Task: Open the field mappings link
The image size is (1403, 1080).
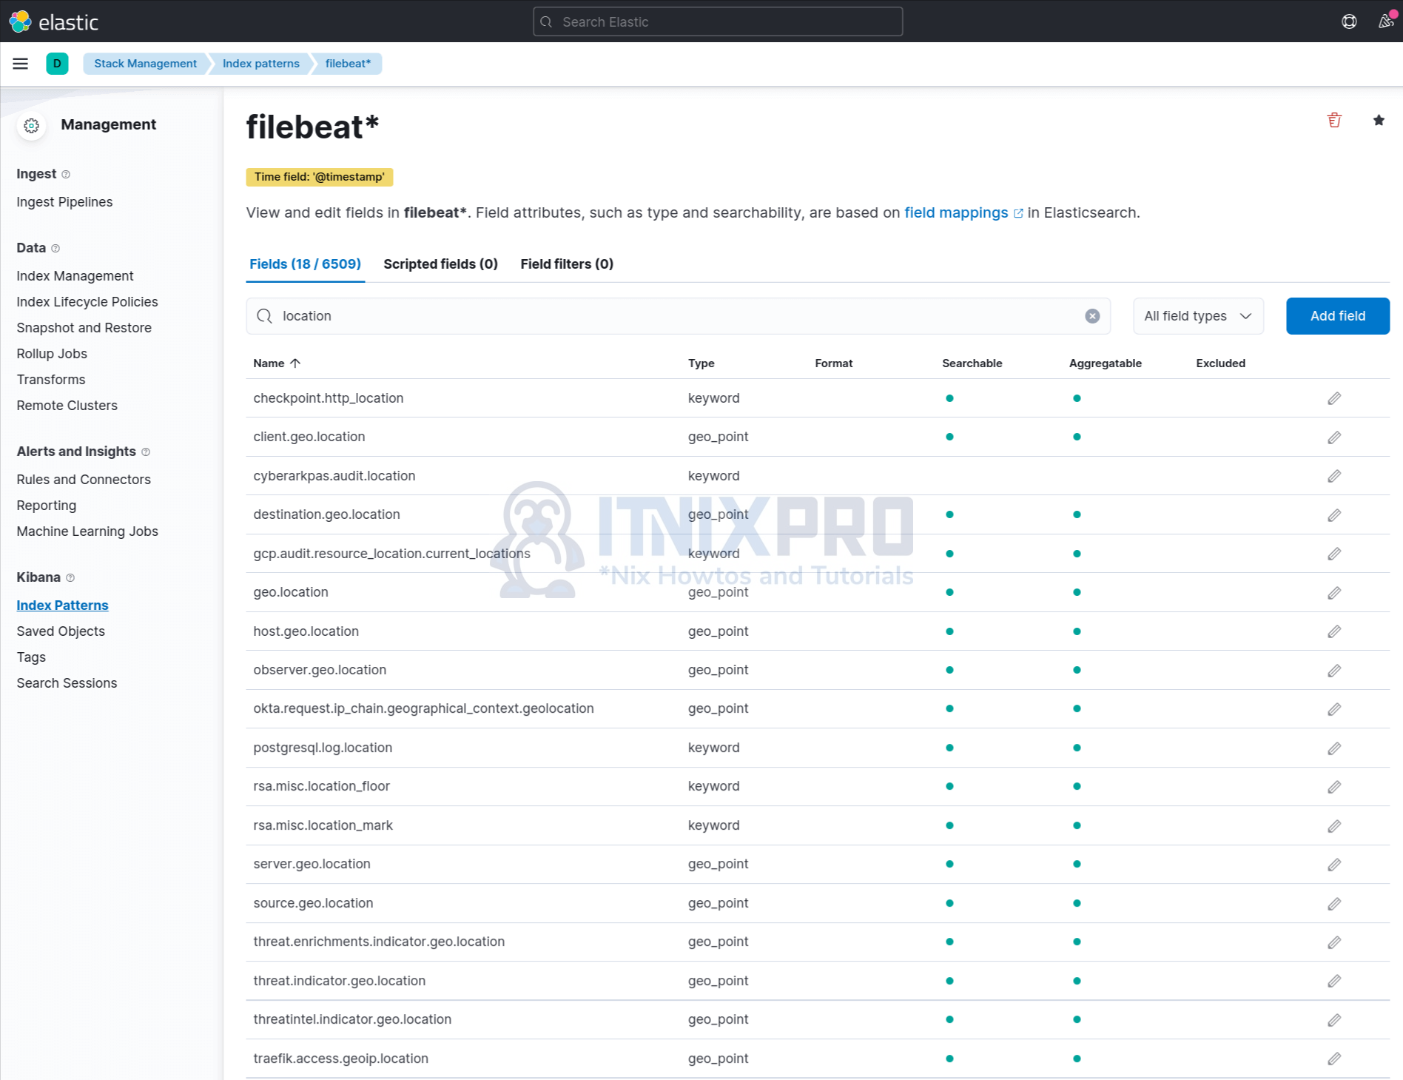Action: [x=963, y=213]
